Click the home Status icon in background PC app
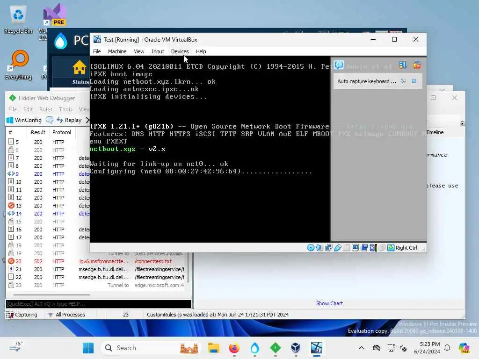The width and height of the screenshot is (479, 359). tap(80, 67)
